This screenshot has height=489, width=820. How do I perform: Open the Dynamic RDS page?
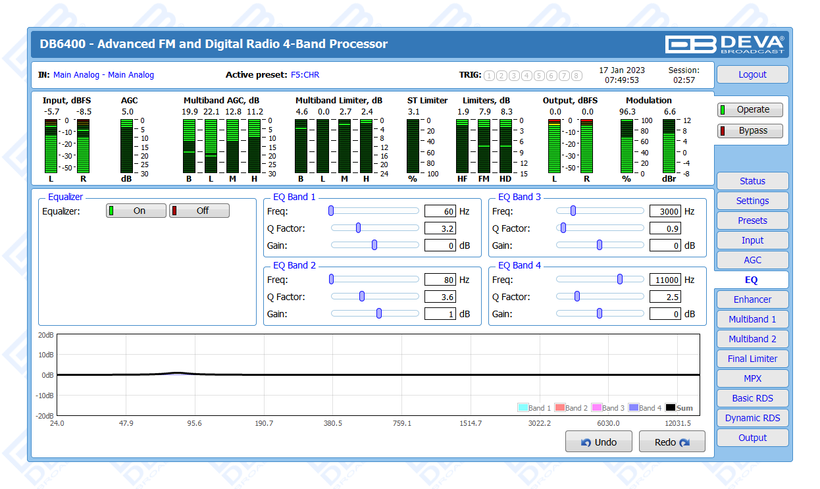point(752,418)
